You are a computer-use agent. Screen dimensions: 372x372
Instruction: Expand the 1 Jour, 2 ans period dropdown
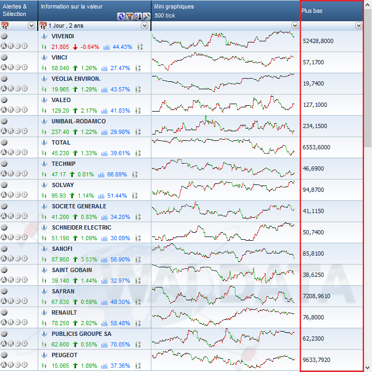(x=145, y=26)
